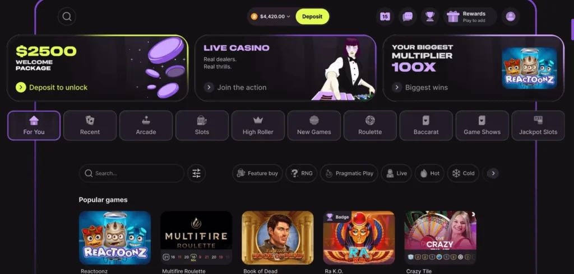Switch to the High Roller category tab
The width and height of the screenshot is (574, 274).
point(258,126)
